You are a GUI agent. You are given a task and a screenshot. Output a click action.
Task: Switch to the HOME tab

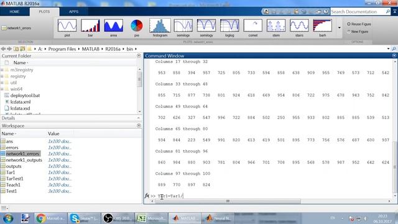14,12
